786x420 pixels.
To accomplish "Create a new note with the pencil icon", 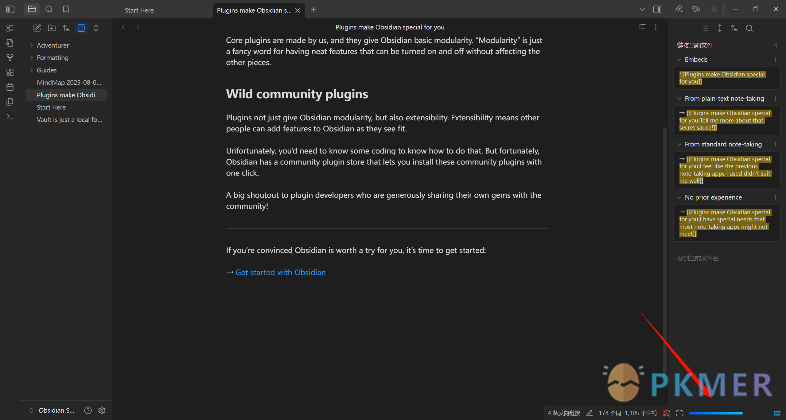I will click(x=37, y=28).
